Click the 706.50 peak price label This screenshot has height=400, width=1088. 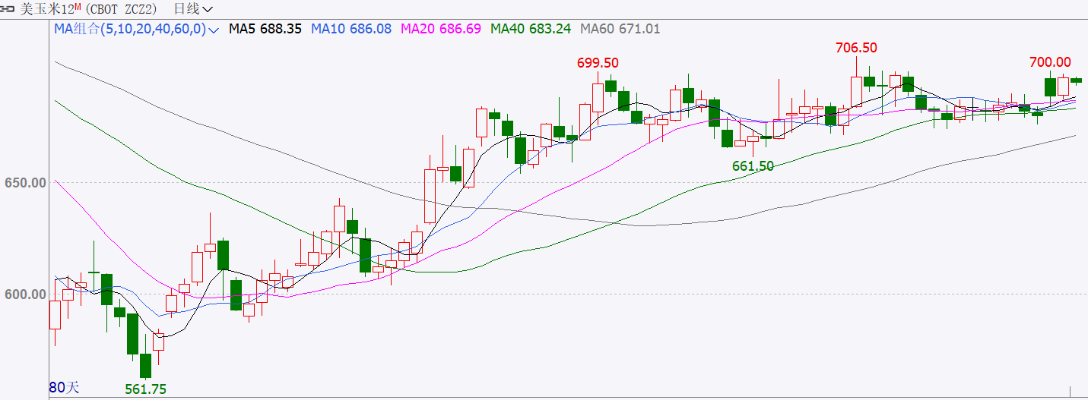tap(856, 48)
